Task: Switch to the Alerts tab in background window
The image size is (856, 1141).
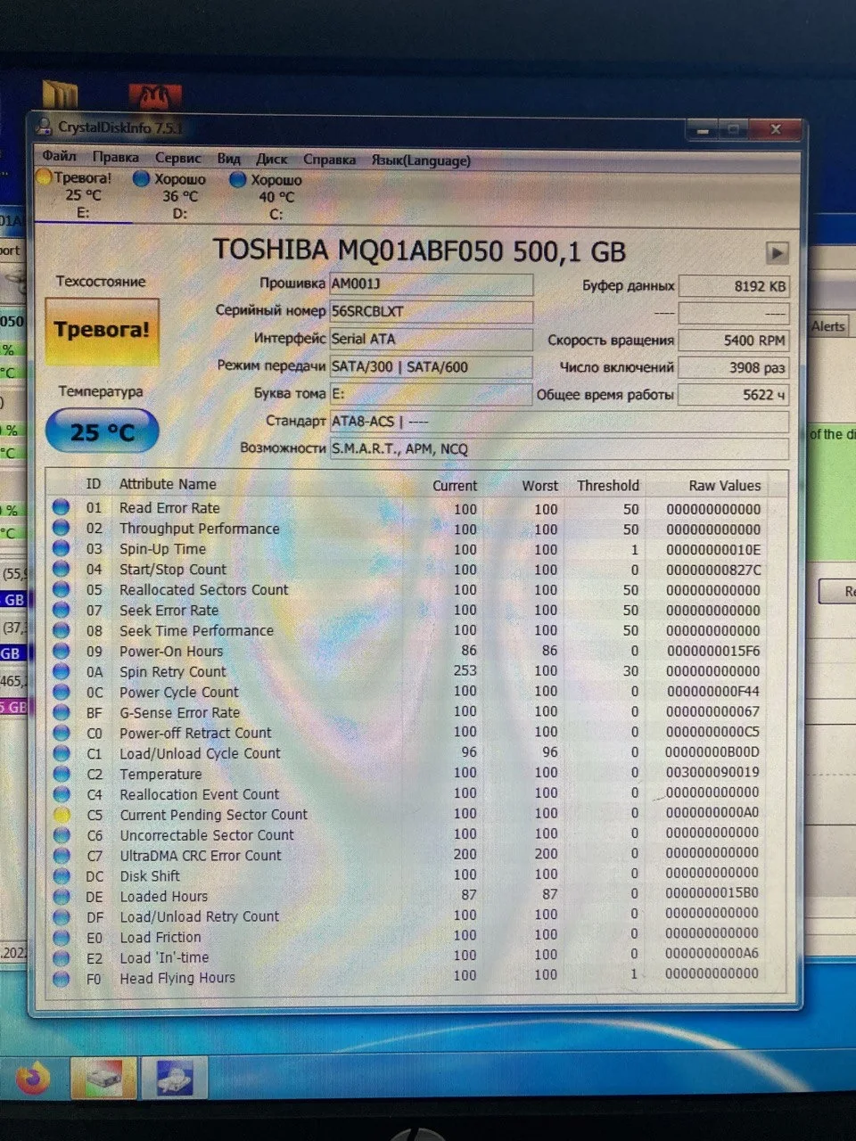Action: tap(827, 326)
